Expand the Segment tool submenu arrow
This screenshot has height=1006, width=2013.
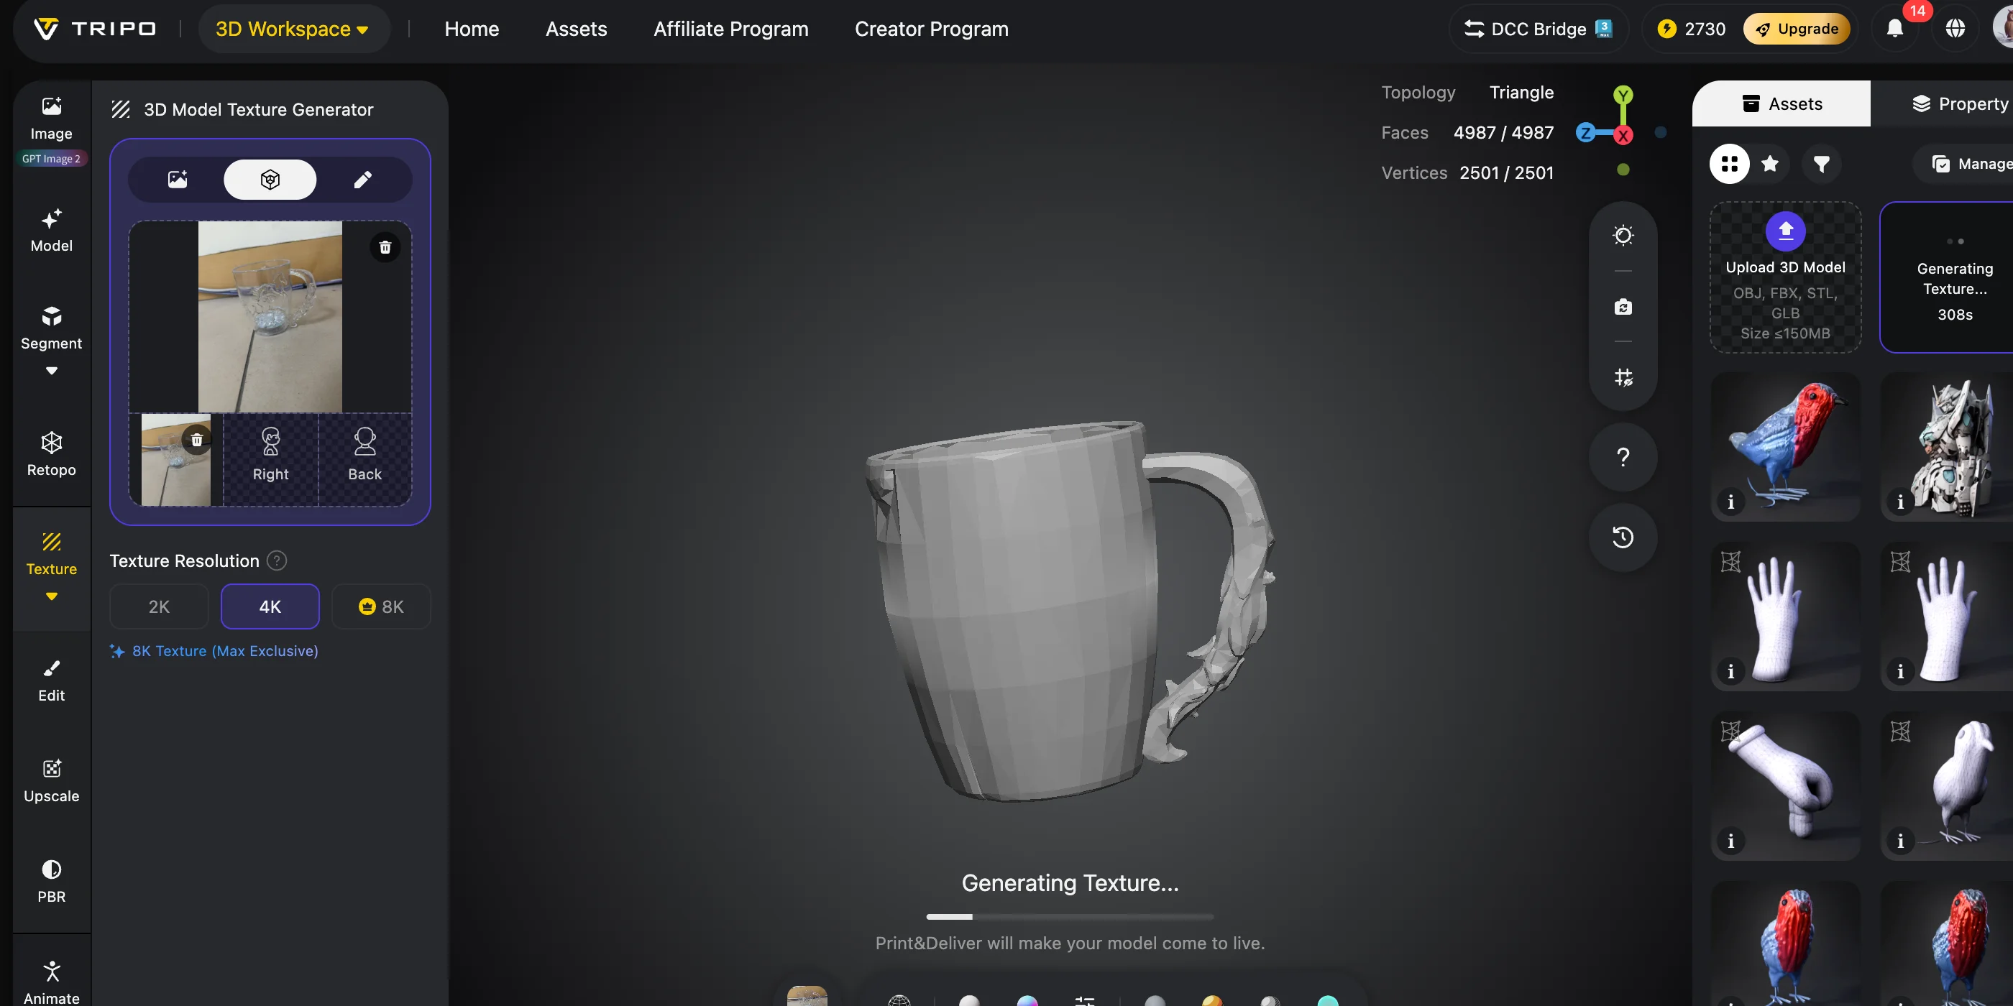point(52,371)
